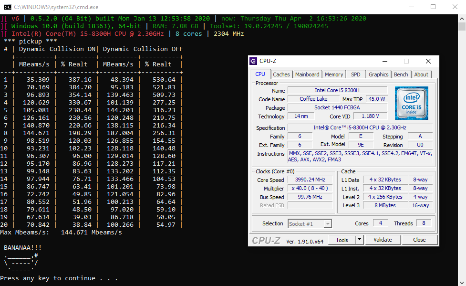This screenshot has width=466, height=286.
Task: Click the 'Dynamic Collision ON' column header
Action: click(57, 49)
